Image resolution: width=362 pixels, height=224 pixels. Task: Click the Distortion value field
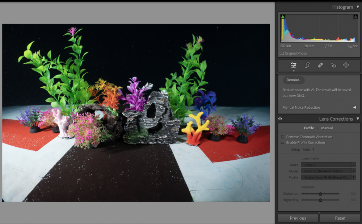353,194
